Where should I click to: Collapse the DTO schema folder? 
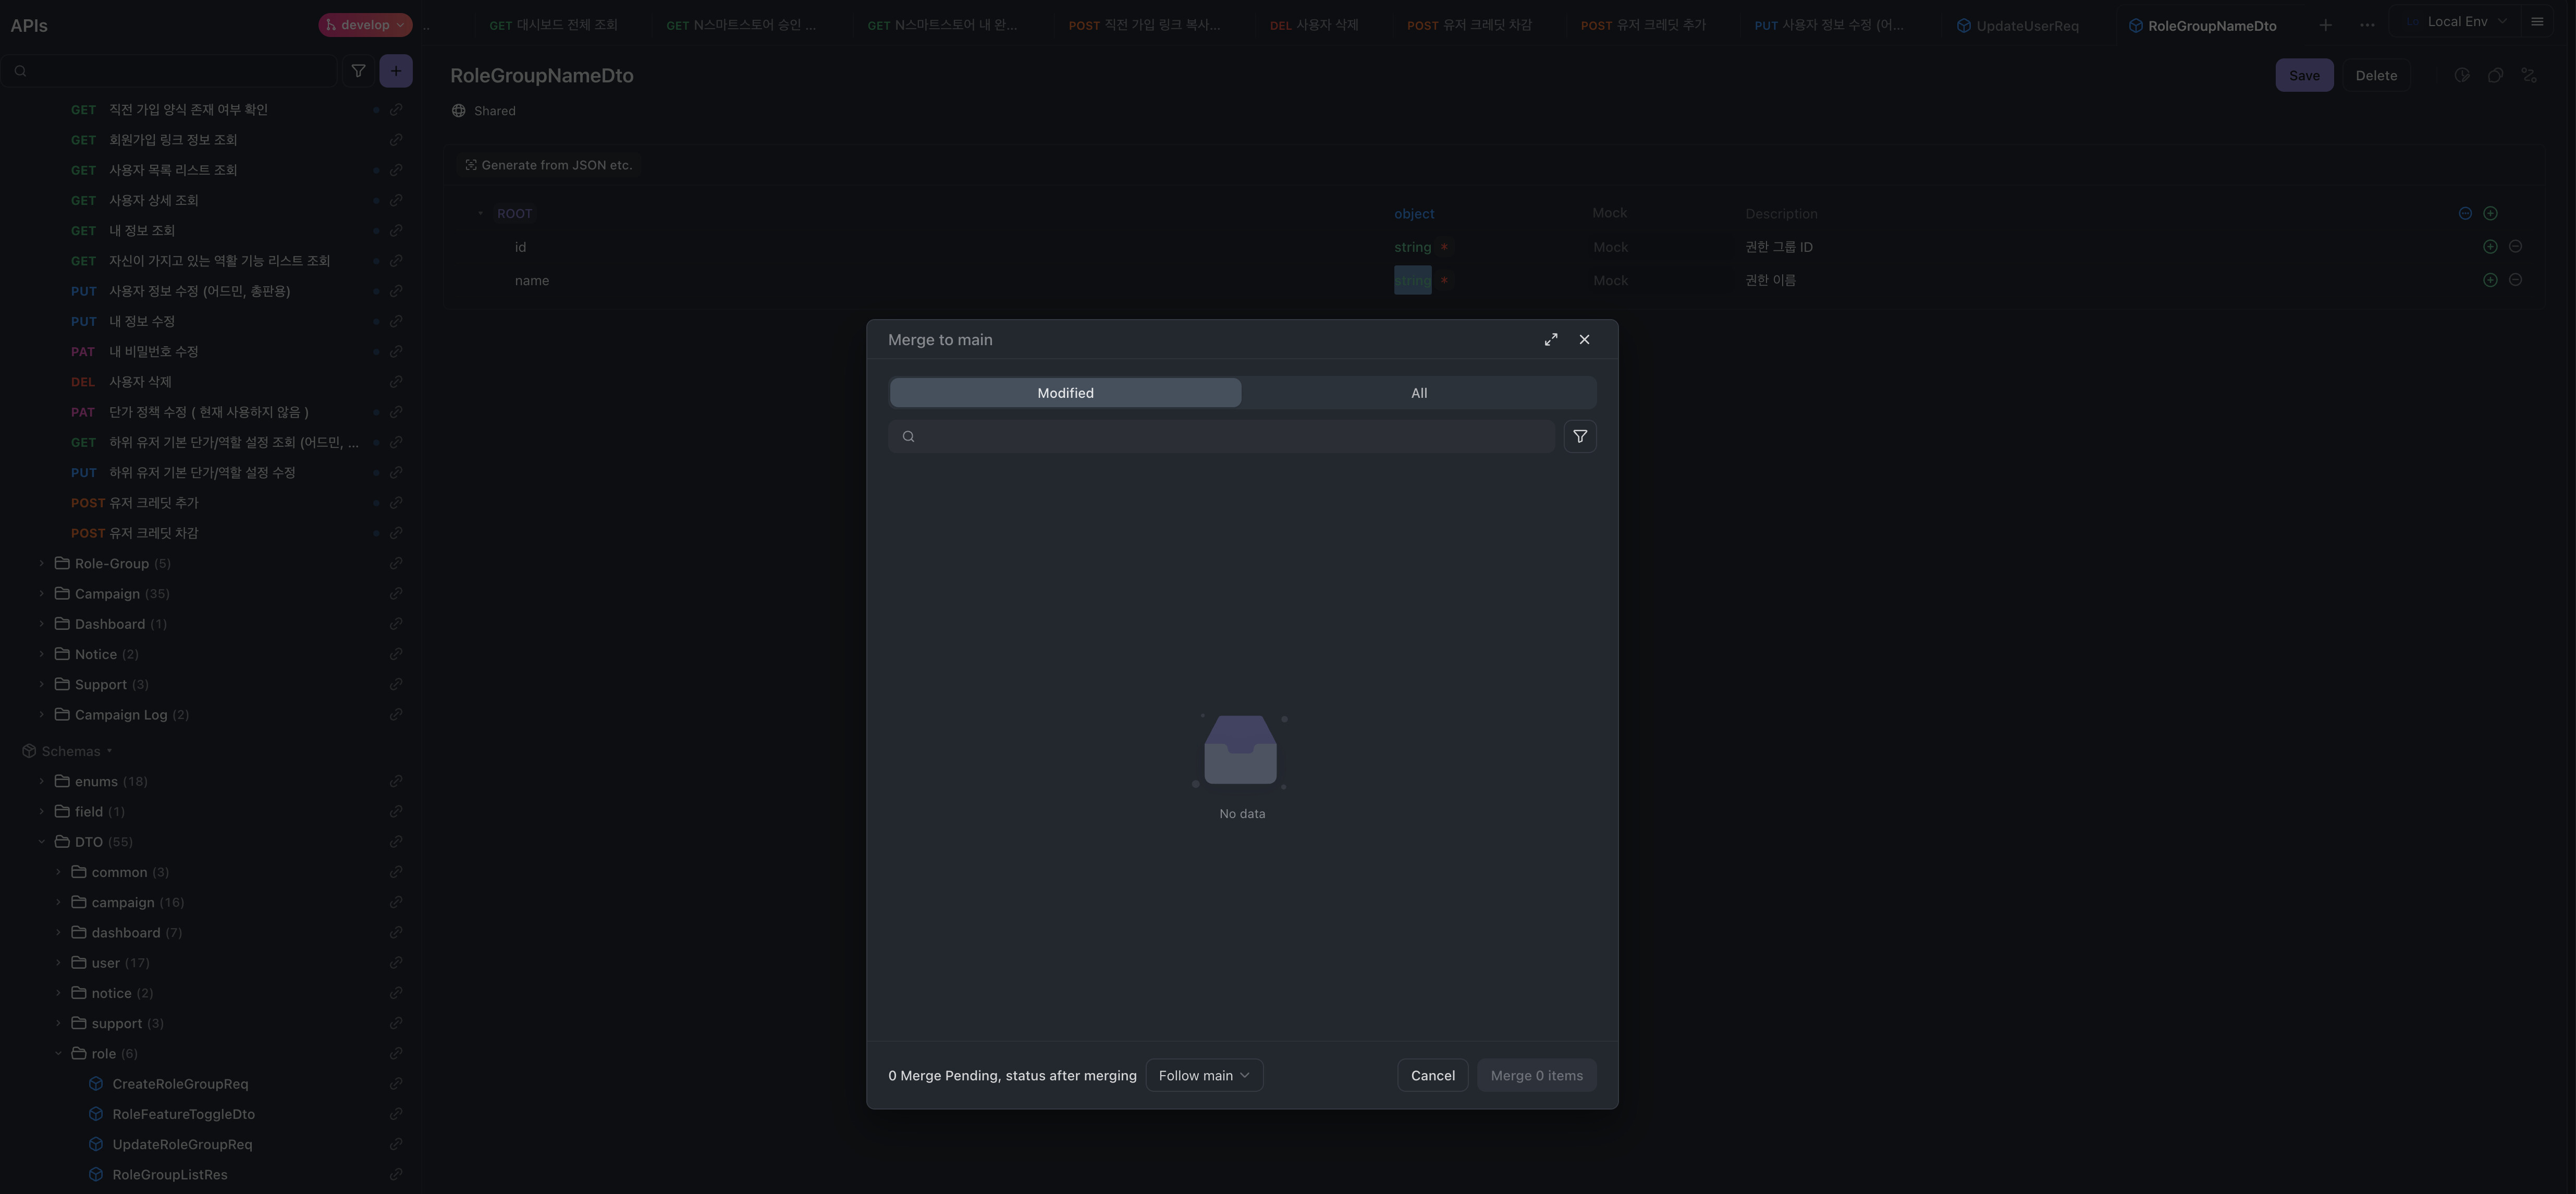pos(41,842)
